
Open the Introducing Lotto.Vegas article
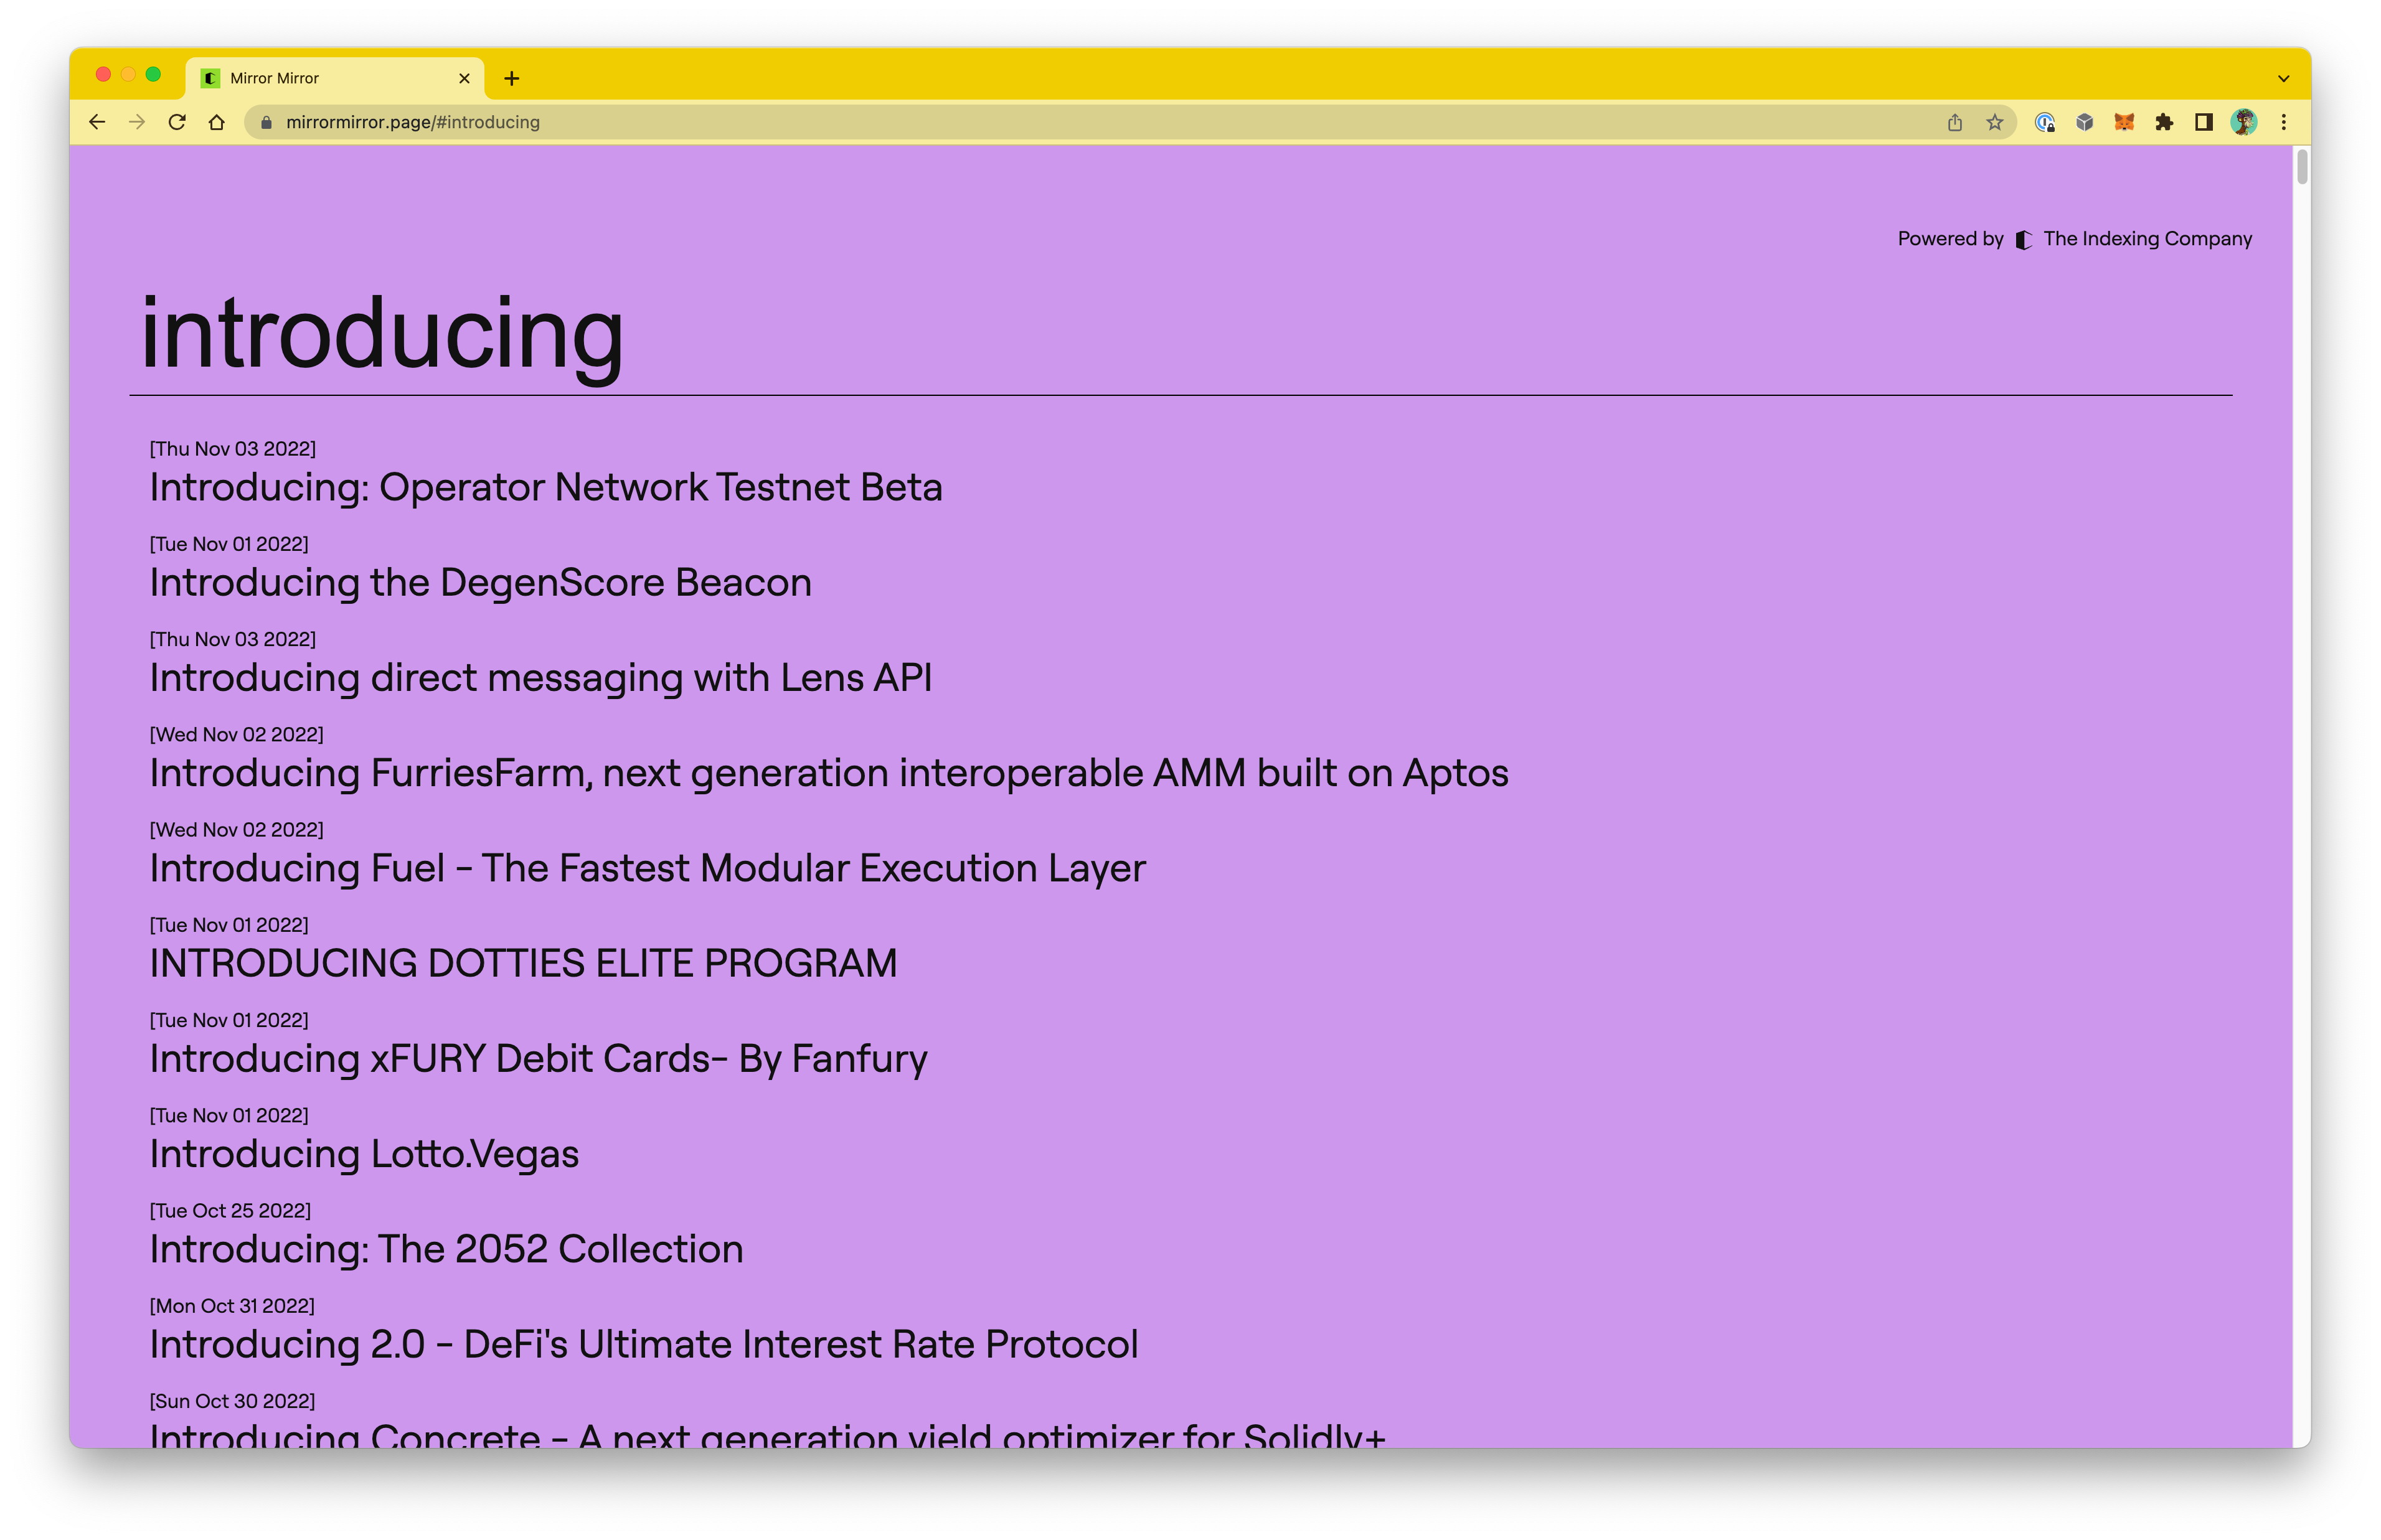[364, 1154]
